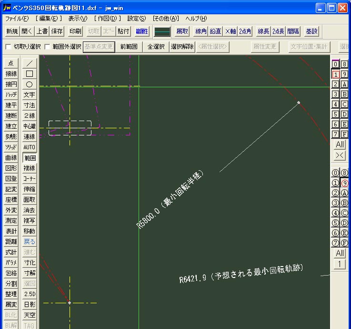Click the 印刷 print button
The height and width of the screenshot is (329, 351).
pyautogui.click(x=75, y=31)
